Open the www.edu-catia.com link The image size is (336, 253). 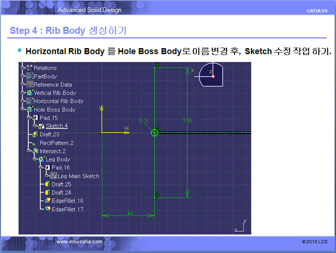[x=79, y=241]
